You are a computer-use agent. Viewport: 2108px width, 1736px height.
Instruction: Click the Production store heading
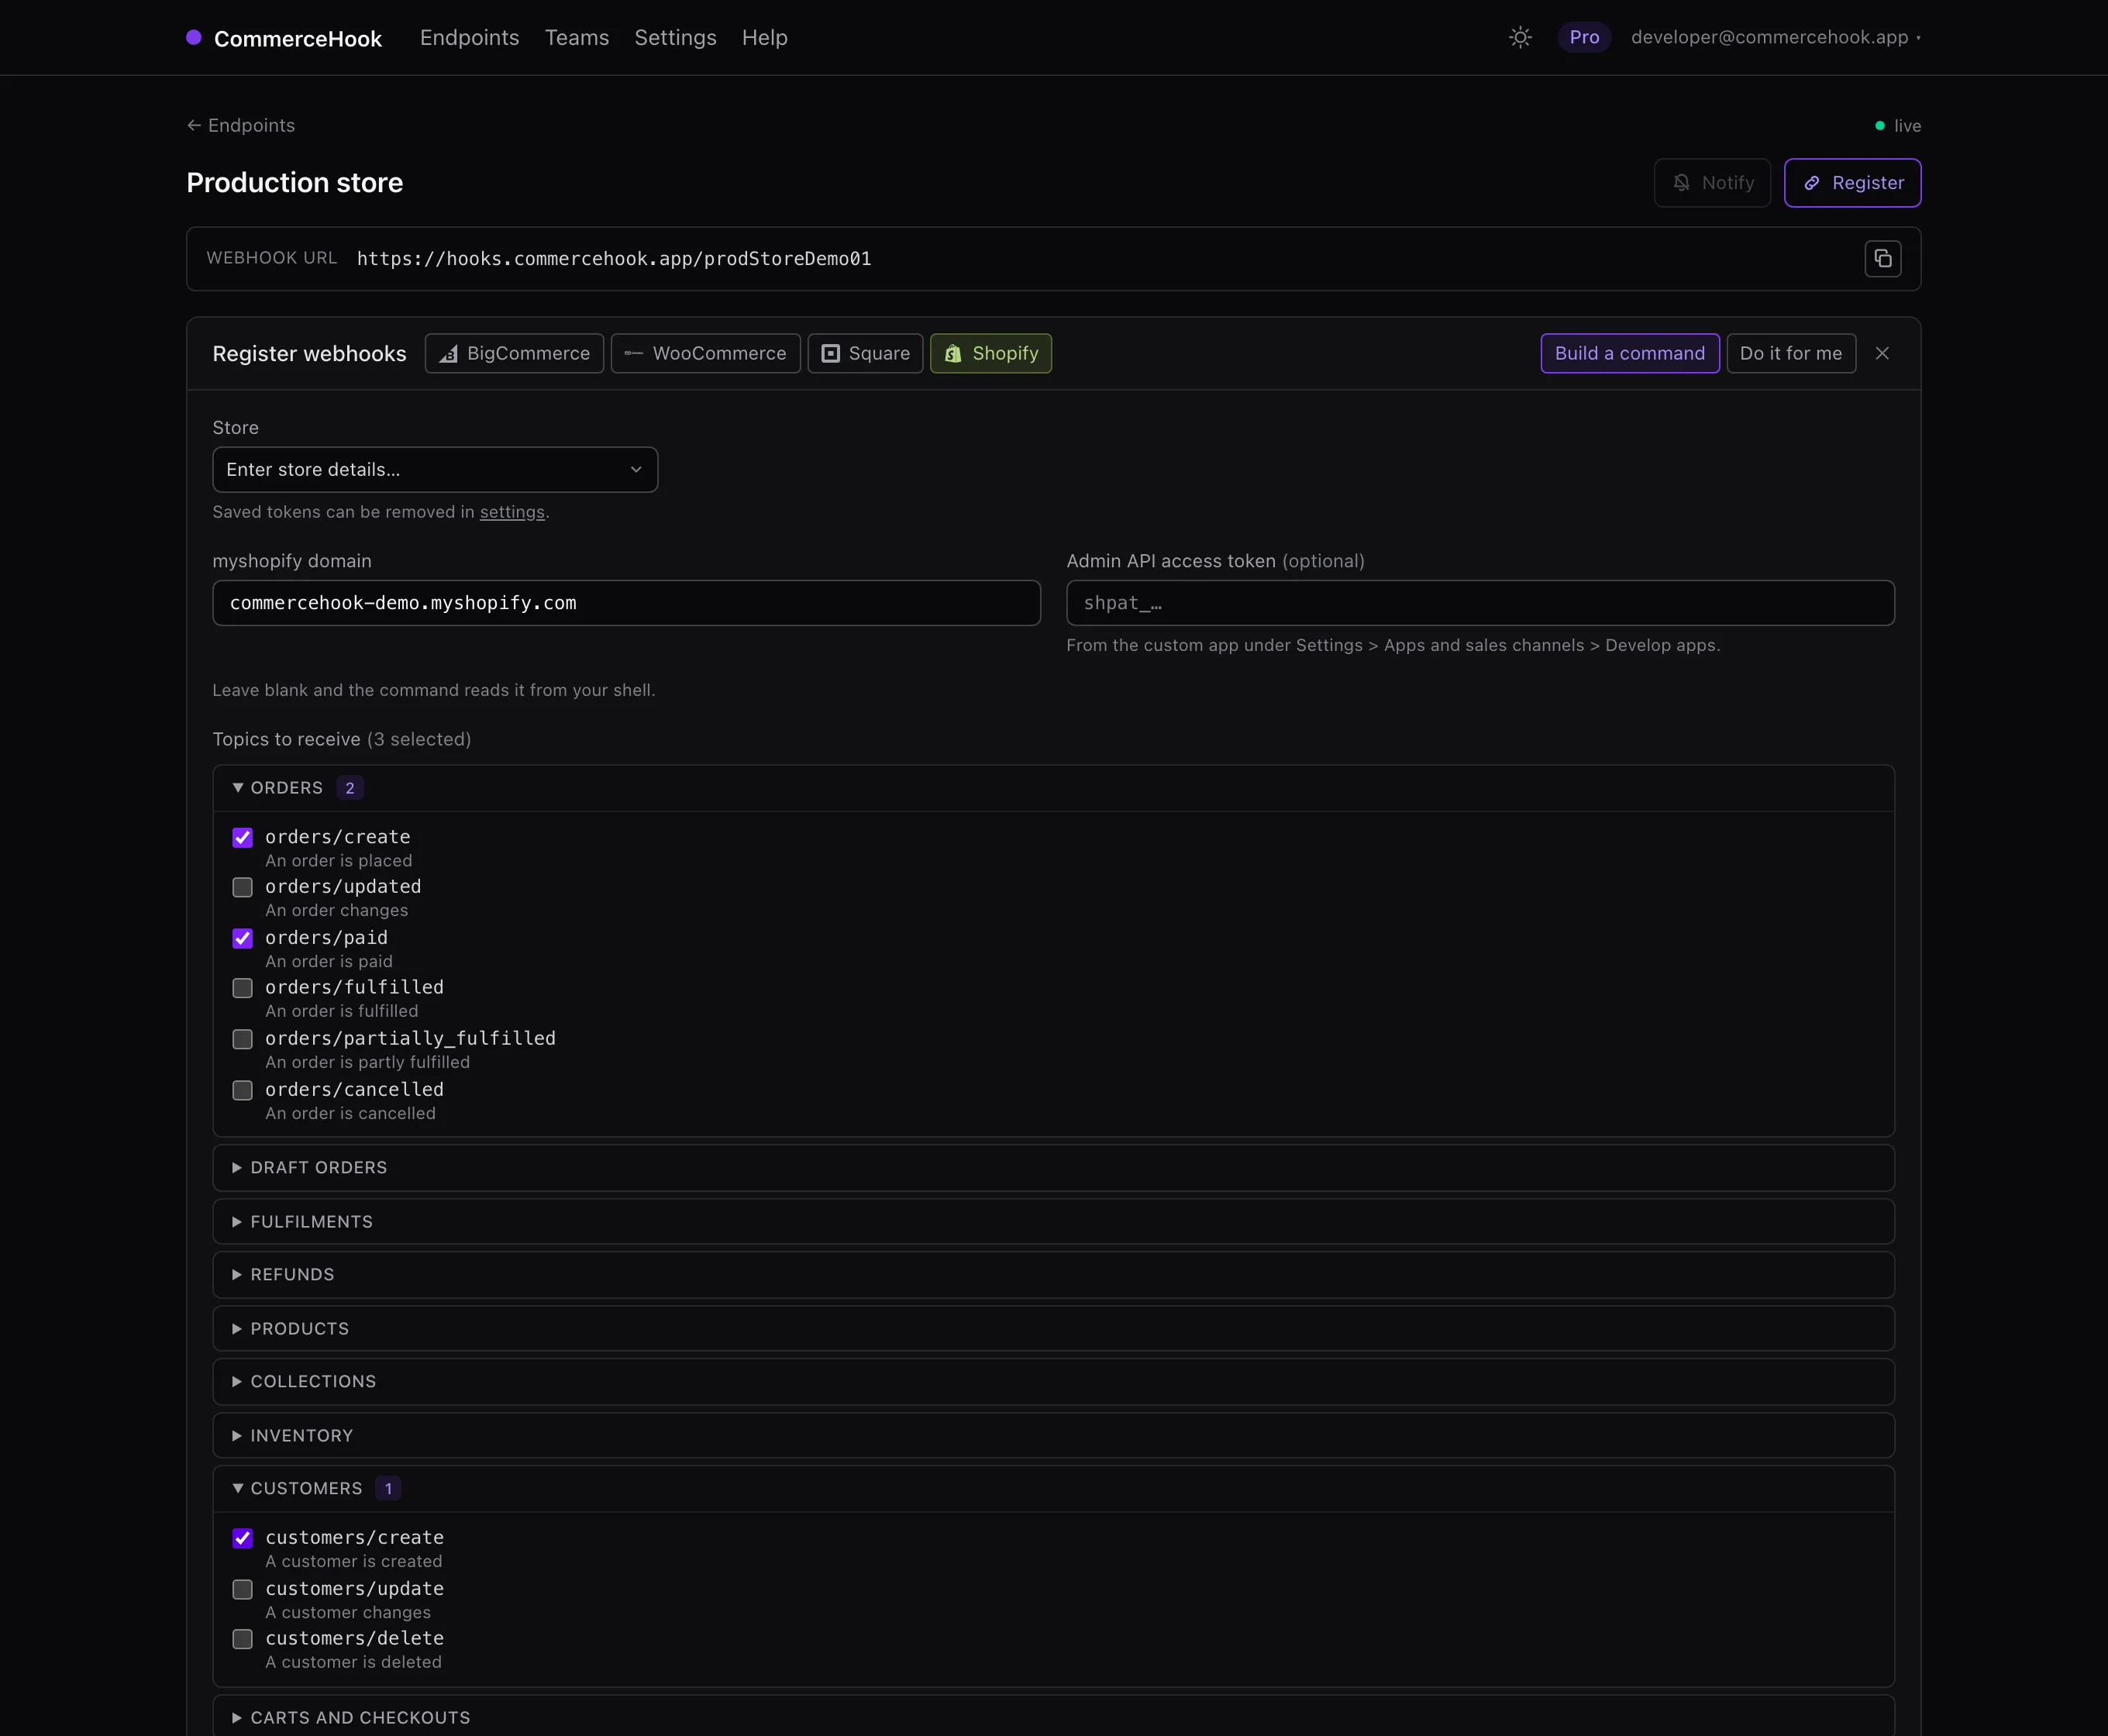click(x=295, y=183)
